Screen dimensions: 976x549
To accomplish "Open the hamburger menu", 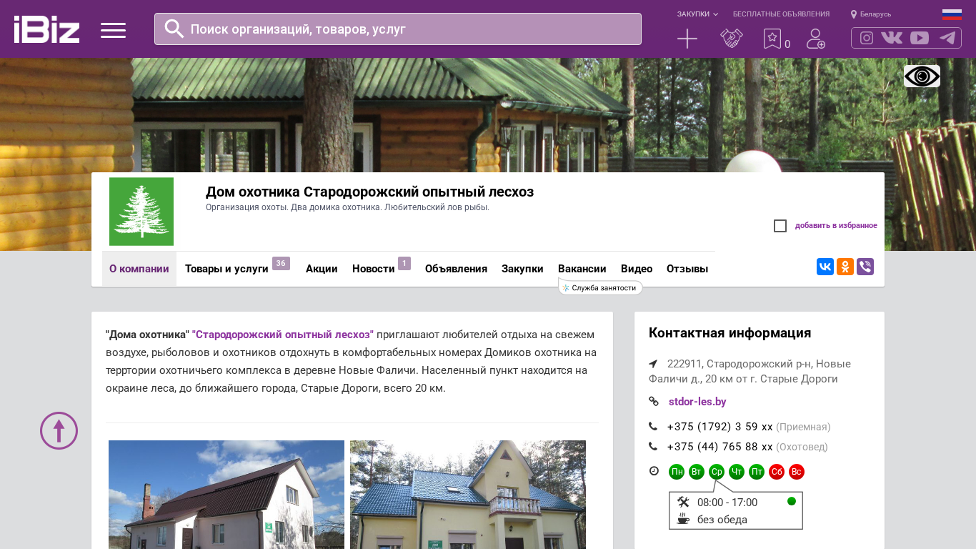I will pos(113,30).
